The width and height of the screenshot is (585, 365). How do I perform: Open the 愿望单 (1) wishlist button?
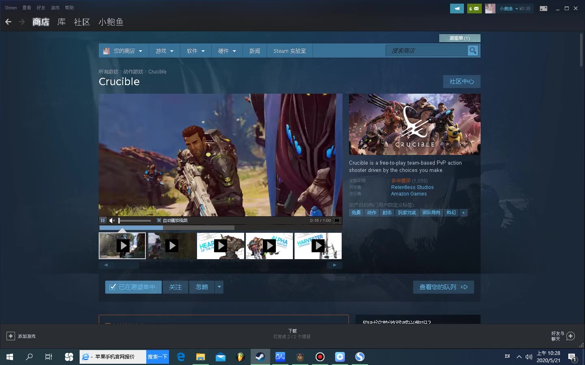459,38
